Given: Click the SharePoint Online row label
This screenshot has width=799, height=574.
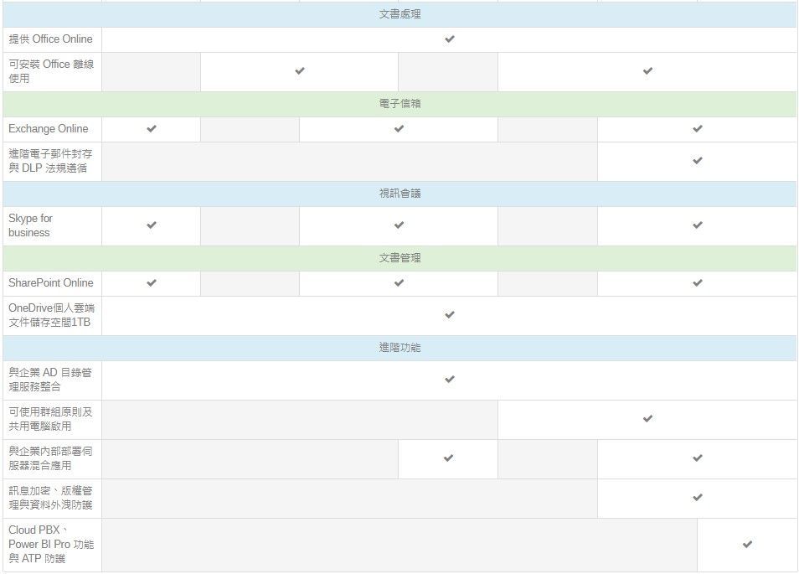Looking at the screenshot, I should point(51,283).
